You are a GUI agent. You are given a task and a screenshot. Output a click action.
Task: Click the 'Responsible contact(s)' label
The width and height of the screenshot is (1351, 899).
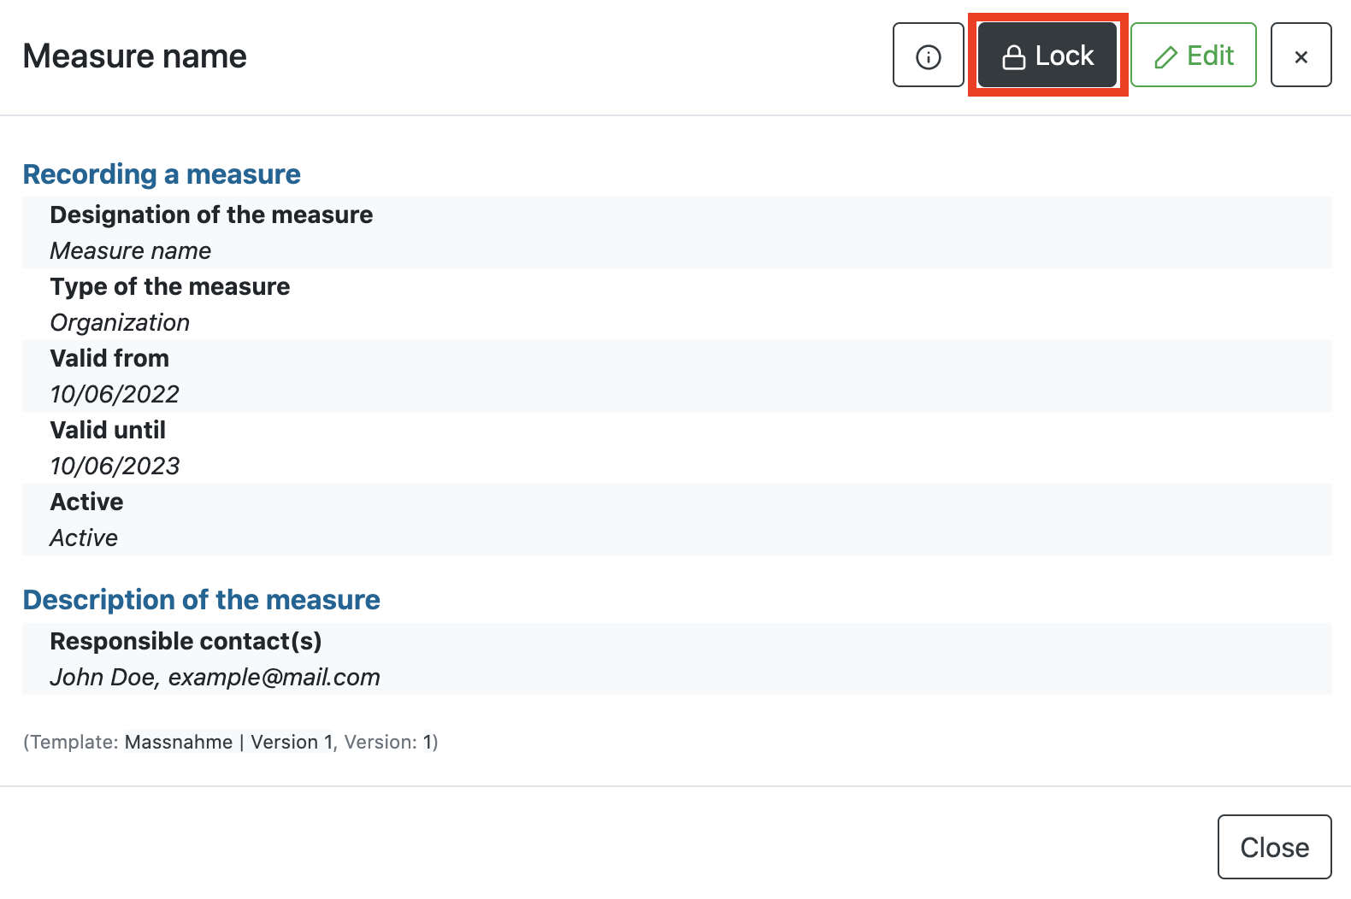186,641
